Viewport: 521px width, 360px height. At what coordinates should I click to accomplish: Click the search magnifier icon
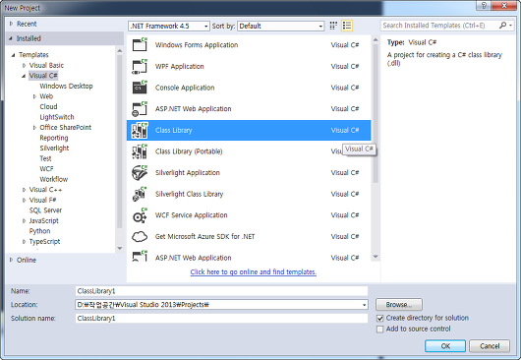click(x=502, y=26)
